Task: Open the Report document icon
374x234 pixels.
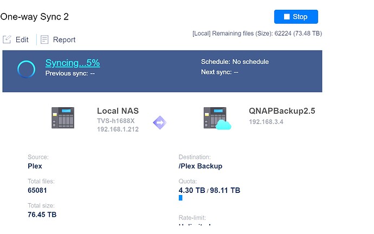Action: [44, 40]
